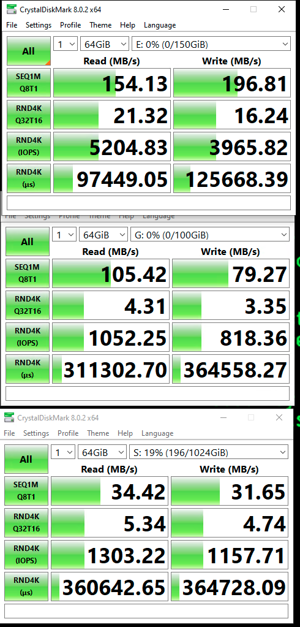The height and width of the screenshot is (627, 300).
Task: Open Help menu in top window
Action: 127,25
